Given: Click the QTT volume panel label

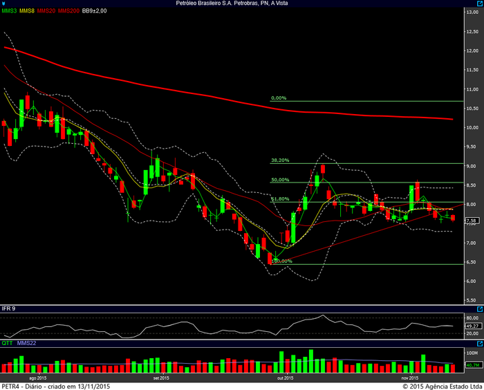Looking at the screenshot, I should point(7,342).
